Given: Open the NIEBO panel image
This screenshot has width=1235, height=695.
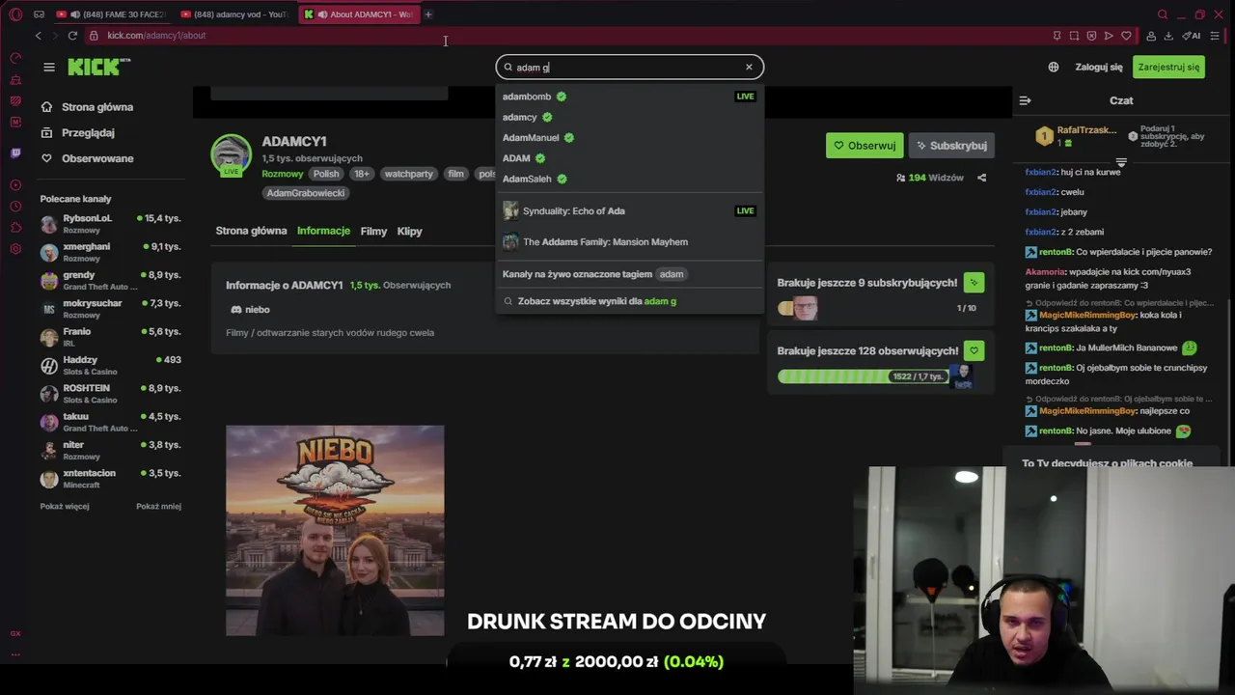Looking at the screenshot, I should (335, 530).
